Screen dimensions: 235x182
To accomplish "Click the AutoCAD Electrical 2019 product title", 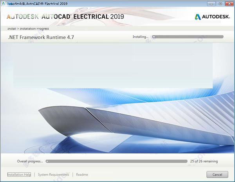I will coord(65,16).
